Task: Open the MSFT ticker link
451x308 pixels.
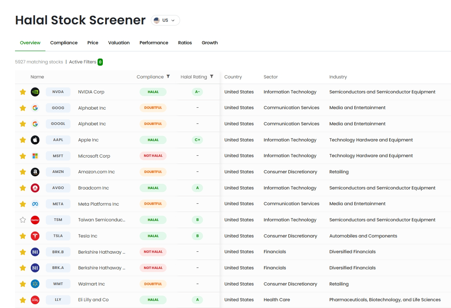Action: [x=58, y=156]
